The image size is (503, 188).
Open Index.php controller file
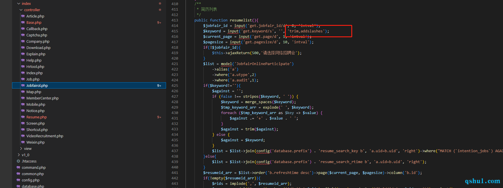[x=34, y=73]
